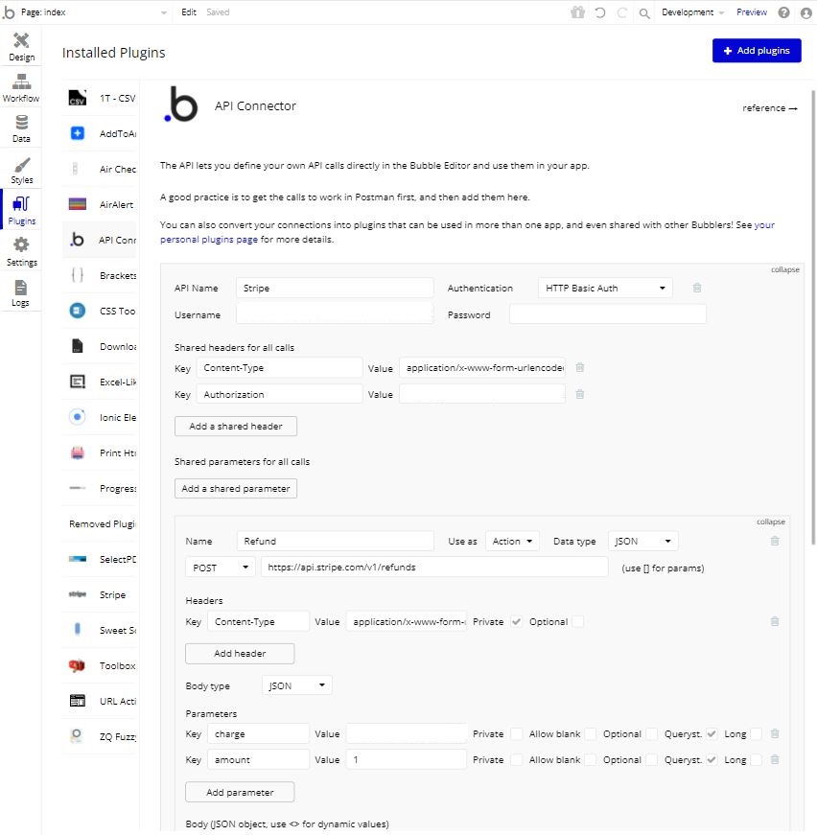817x835 pixels.
Task: Open the POST method dropdown
Action: 220,568
